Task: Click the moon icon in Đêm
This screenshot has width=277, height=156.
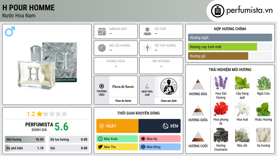Action: tap(166, 126)
